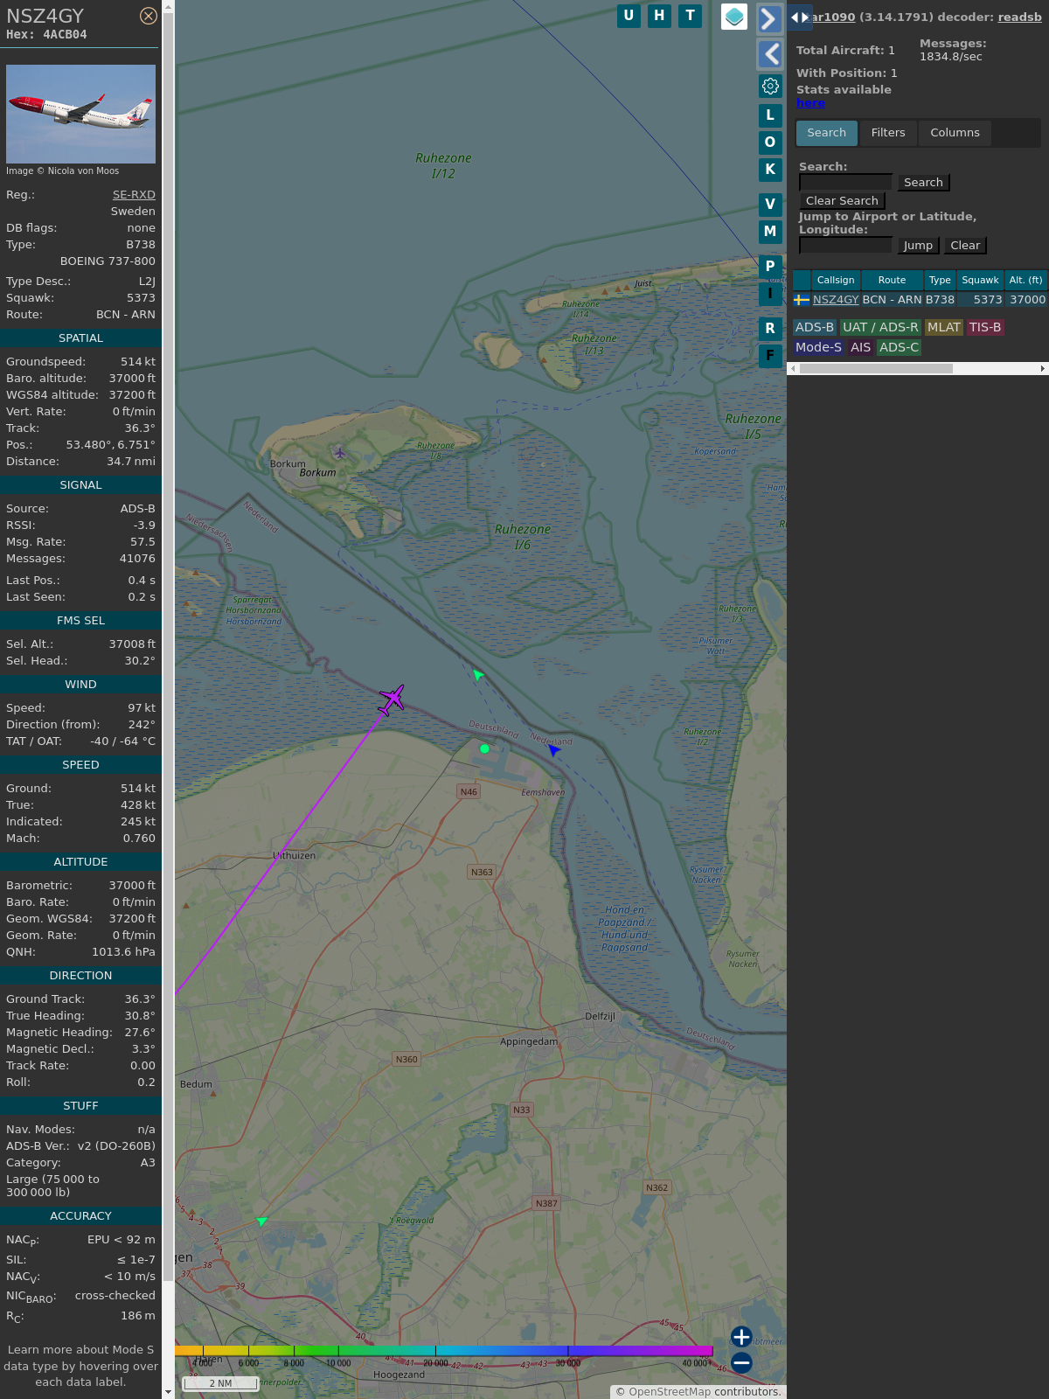Expand sidebar with right chevron arrow
Viewport: 1049px width, 1399px height.
pos(769,19)
